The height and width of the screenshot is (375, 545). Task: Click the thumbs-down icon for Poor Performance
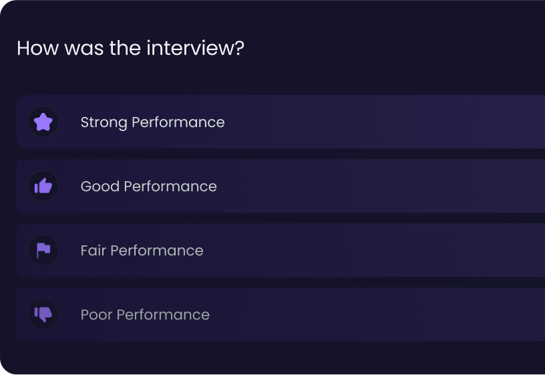coord(43,314)
